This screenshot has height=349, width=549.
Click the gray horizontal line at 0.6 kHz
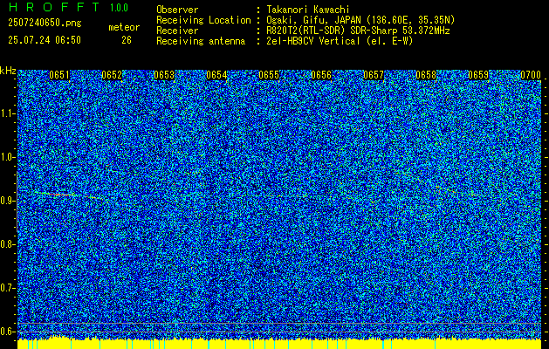tap(279, 332)
